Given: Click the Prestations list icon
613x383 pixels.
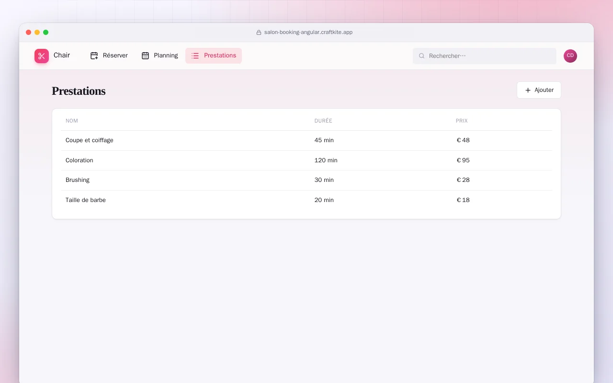Looking at the screenshot, I should click(x=195, y=56).
